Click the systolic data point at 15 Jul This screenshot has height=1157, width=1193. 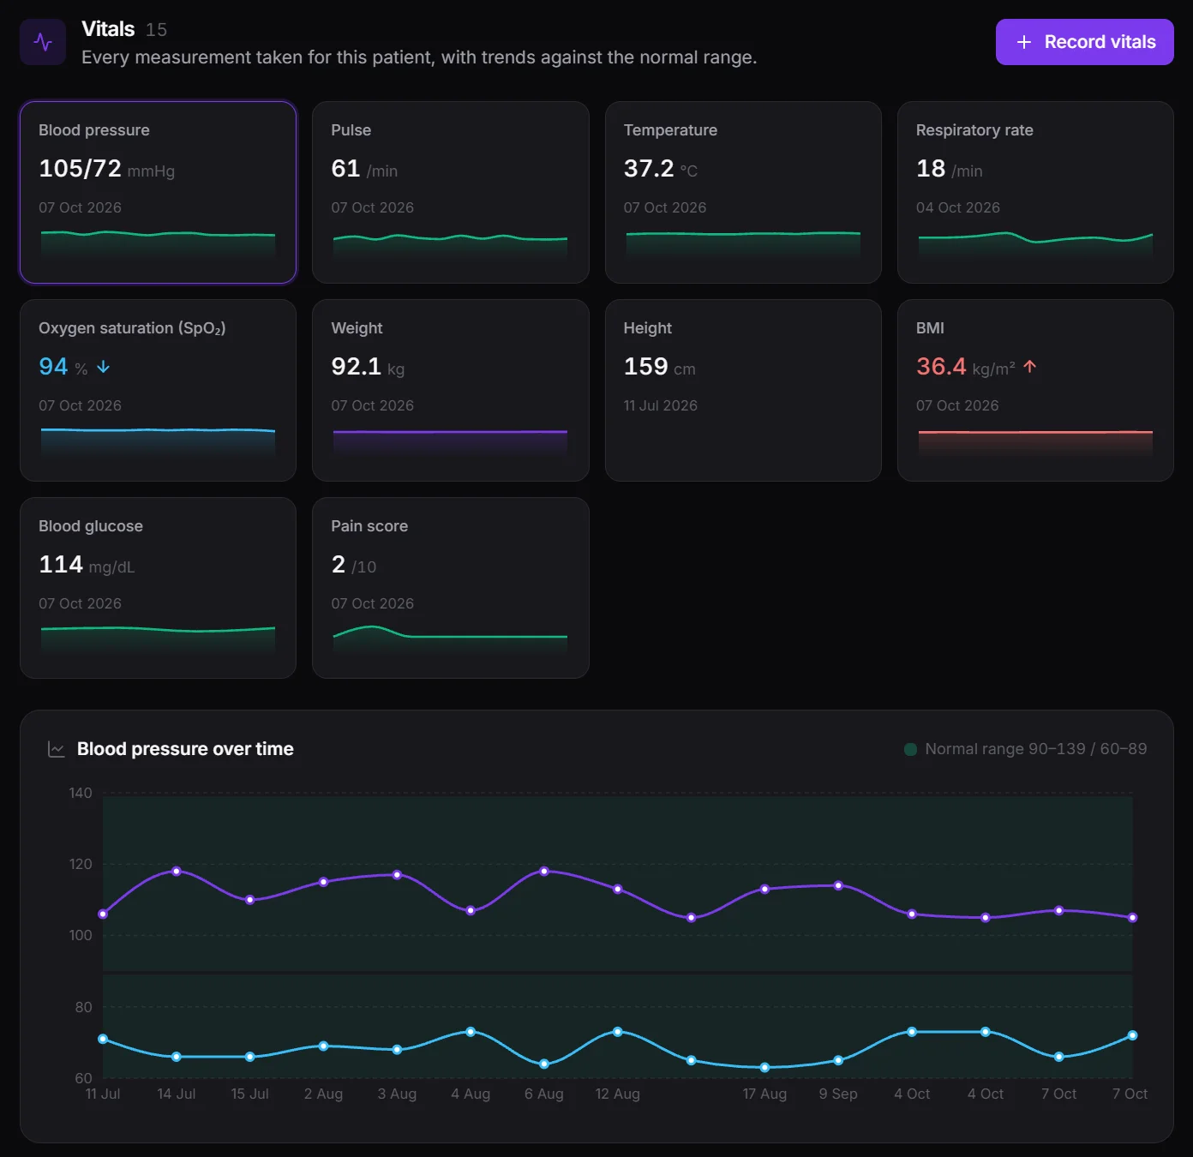coord(250,900)
